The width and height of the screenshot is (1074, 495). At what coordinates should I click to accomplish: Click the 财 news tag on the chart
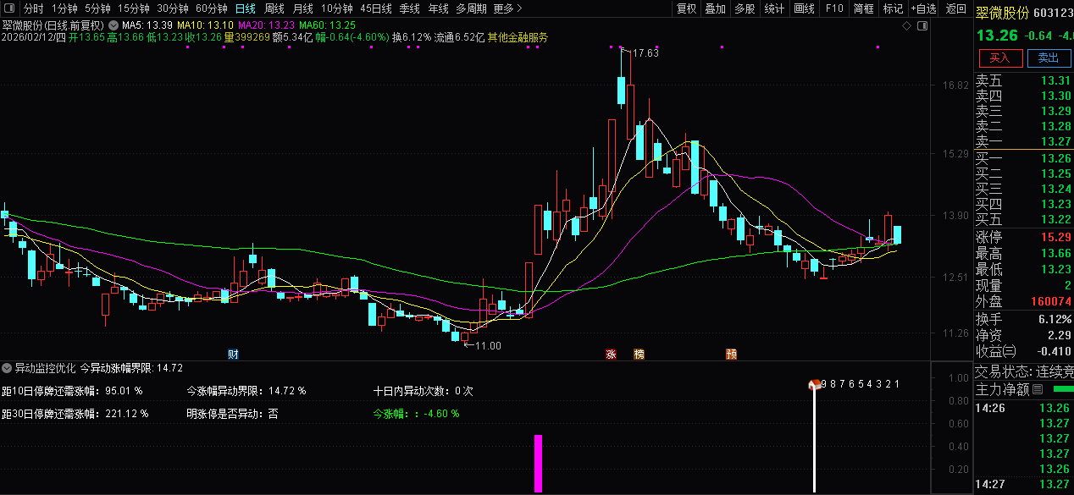233,355
